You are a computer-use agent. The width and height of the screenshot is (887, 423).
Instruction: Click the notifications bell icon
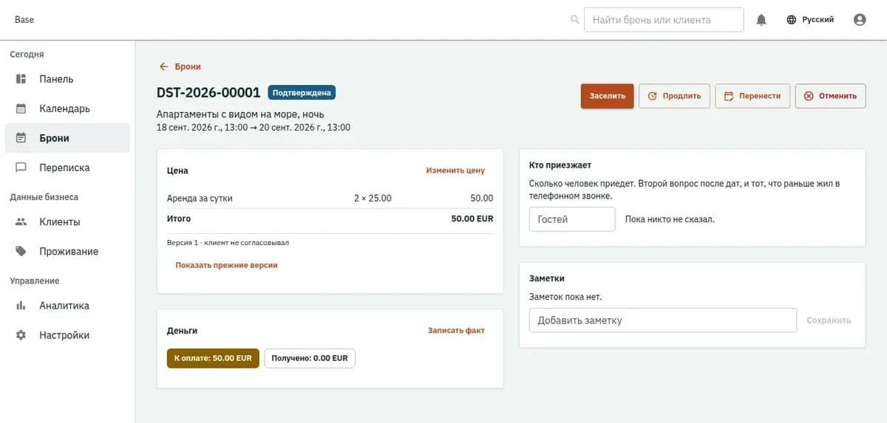(761, 20)
